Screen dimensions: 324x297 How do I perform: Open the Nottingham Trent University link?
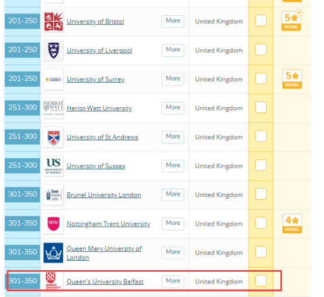[108, 224]
